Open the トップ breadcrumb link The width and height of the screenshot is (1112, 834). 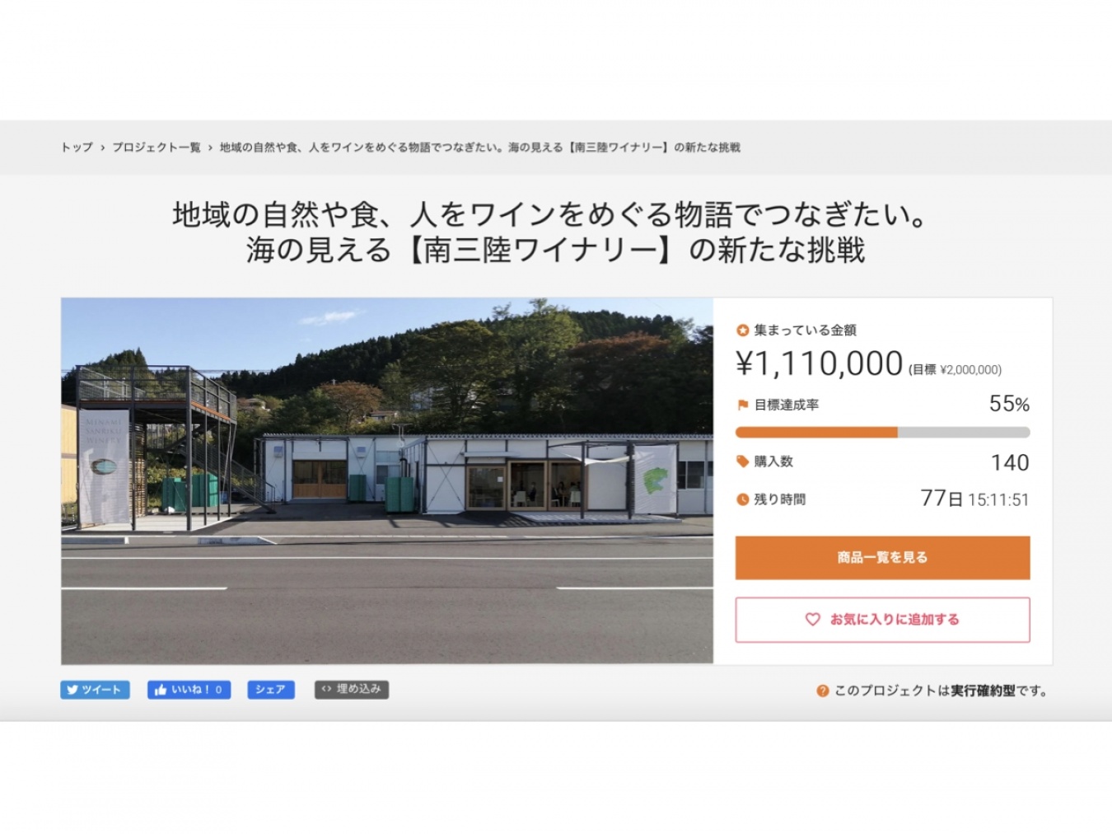click(77, 148)
